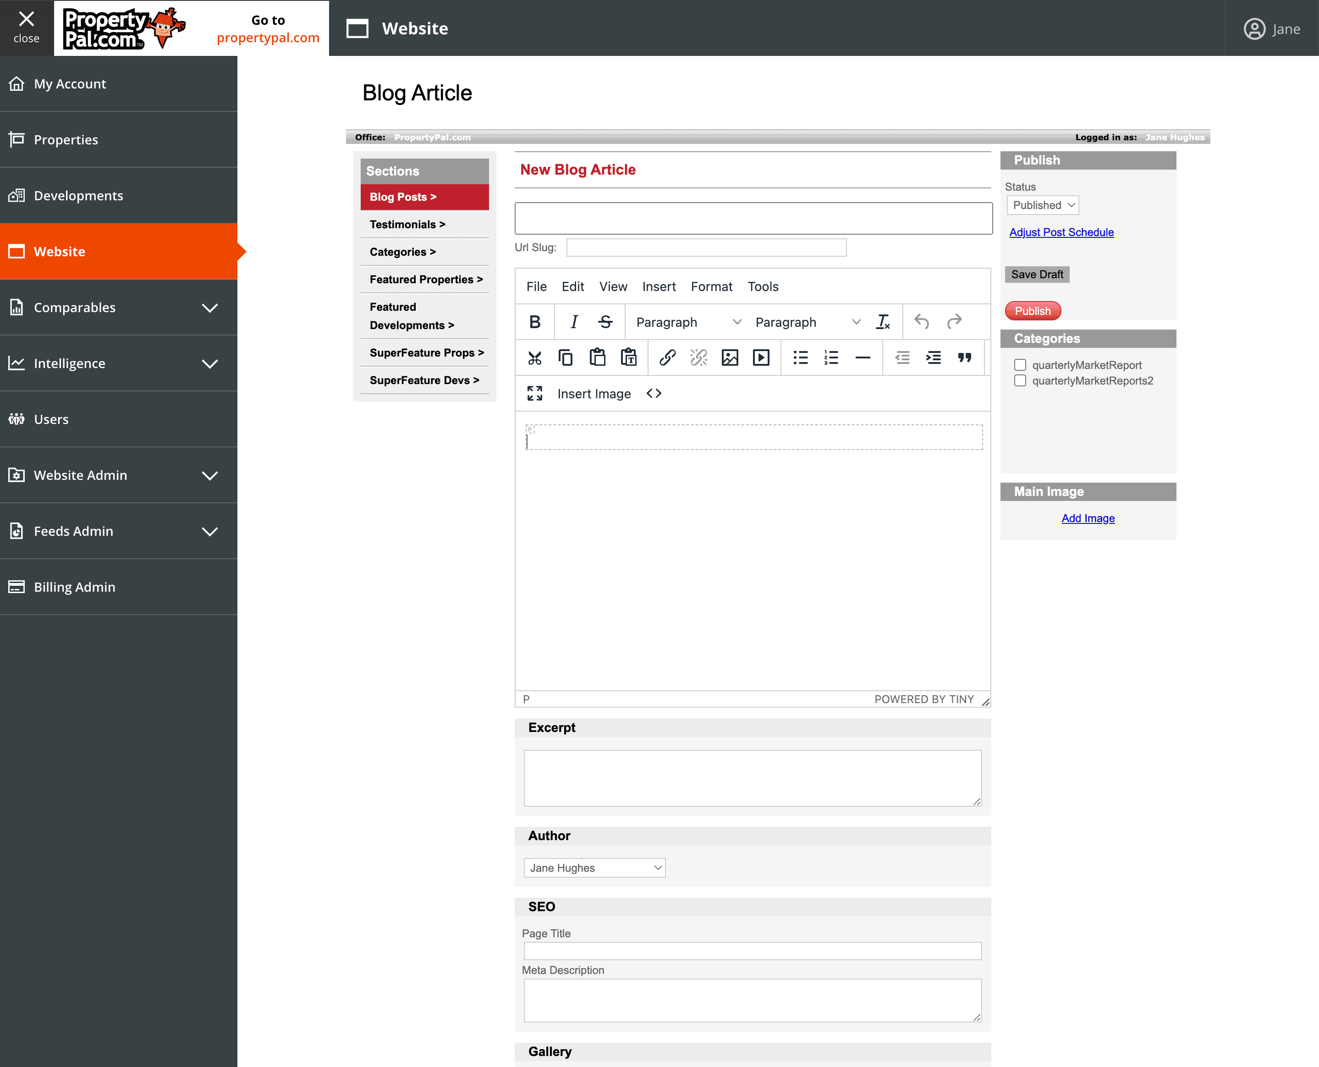Open Categories section in Sections
This screenshot has width=1319, height=1067.
tap(424, 252)
